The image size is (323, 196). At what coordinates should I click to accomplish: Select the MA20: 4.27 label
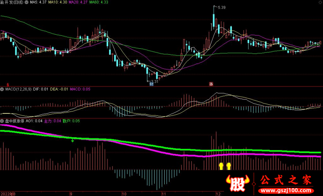(78, 2)
